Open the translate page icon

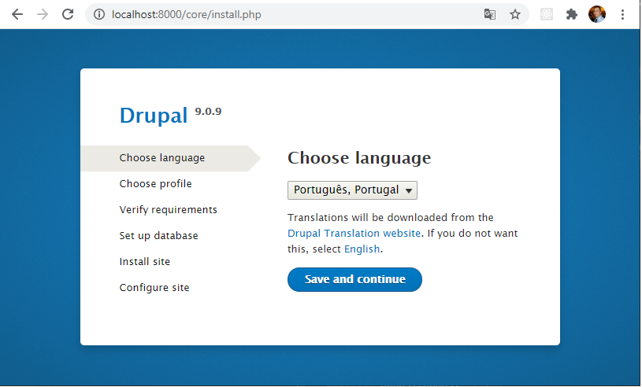pos(490,15)
